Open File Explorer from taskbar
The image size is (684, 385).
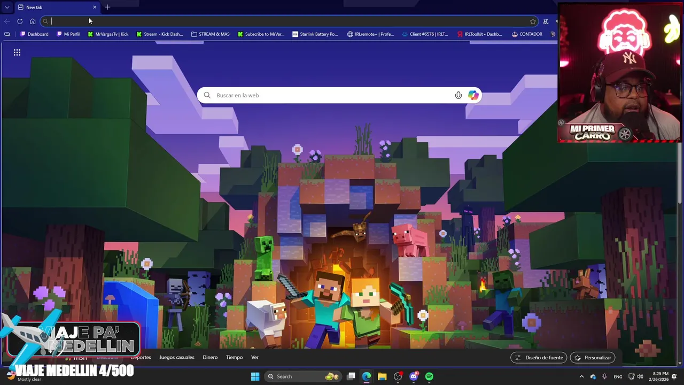click(x=382, y=376)
